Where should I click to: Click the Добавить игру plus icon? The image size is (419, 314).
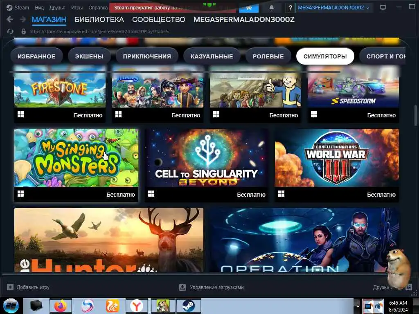point(10,287)
